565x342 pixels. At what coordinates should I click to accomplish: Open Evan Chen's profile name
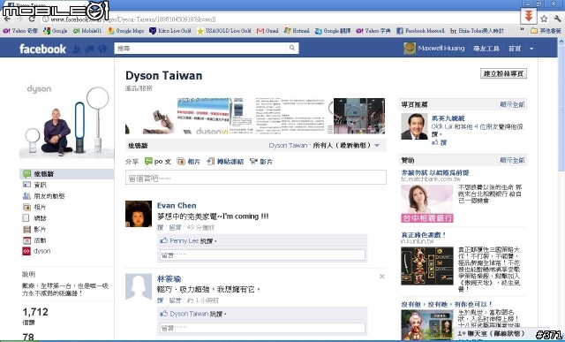tap(177, 205)
